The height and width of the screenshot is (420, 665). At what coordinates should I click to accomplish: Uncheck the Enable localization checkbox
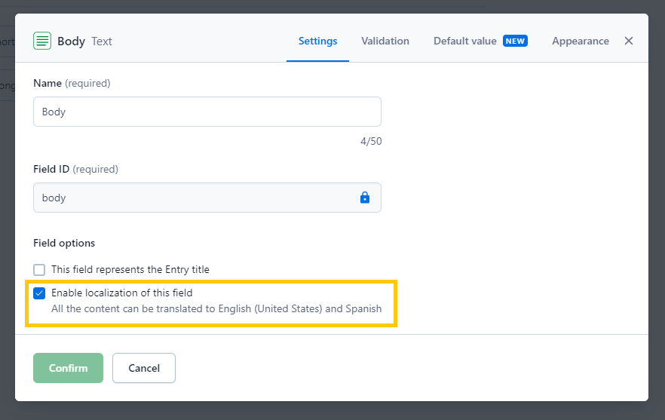point(40,293)
